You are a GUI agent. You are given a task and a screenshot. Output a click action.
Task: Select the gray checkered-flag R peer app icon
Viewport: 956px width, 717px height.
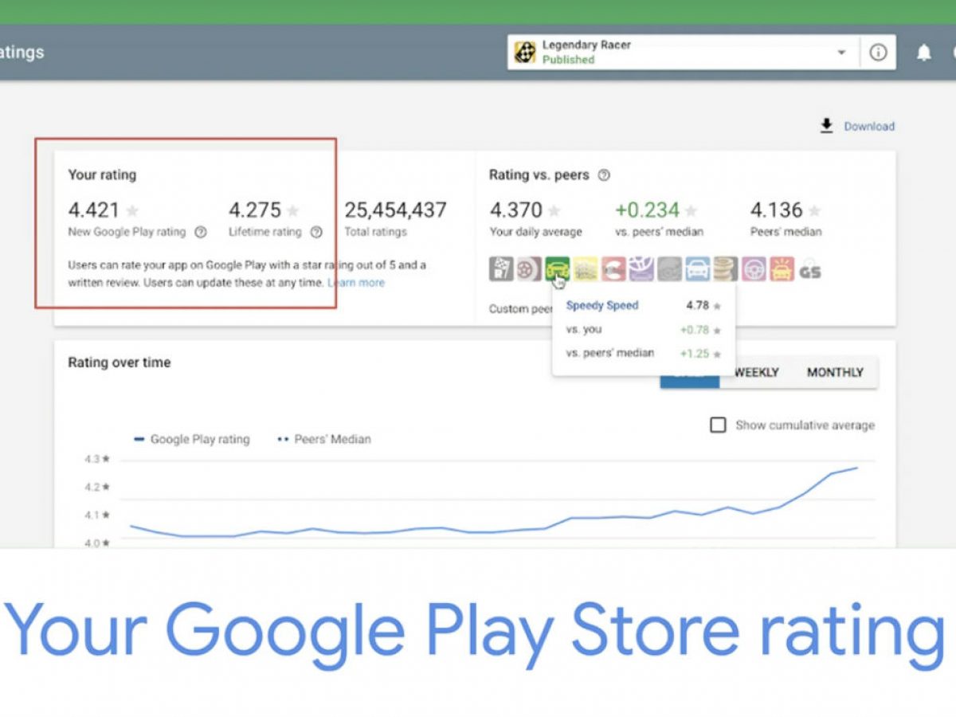(501, 269)
